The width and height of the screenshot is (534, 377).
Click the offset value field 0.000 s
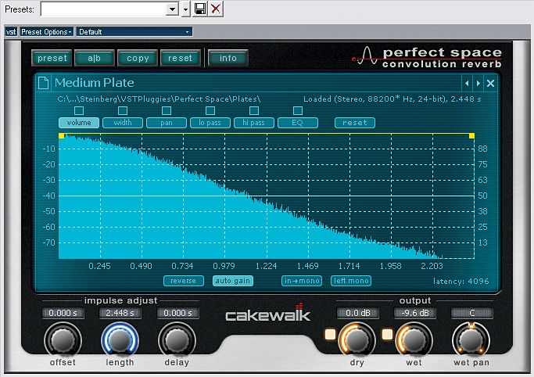(x=63, y=313)
